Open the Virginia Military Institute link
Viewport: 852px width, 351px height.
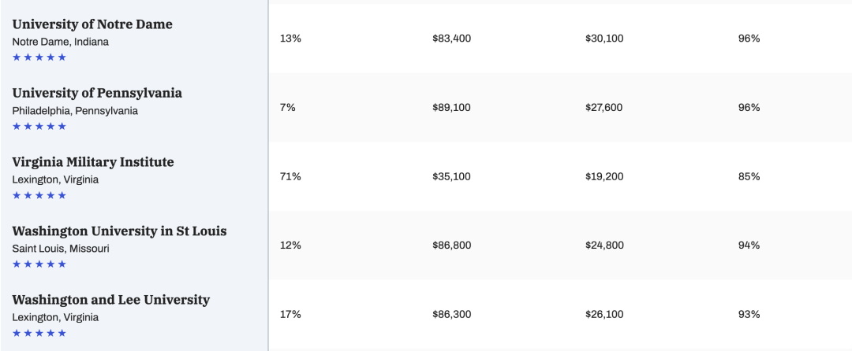(x=93, y=162)
